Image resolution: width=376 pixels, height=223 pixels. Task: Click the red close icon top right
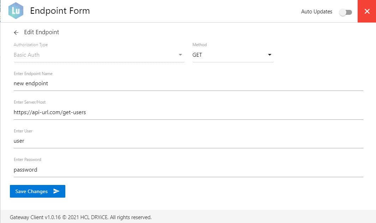pos(366,11)
